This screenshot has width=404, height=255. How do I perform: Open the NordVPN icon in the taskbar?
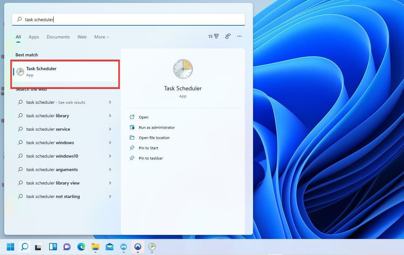tap(138, 247)
